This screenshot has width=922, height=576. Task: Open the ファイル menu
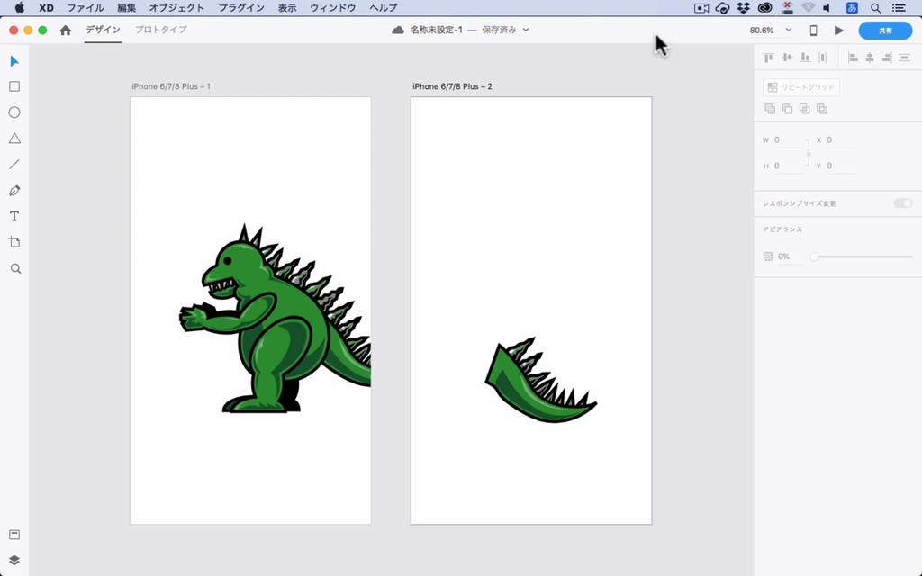[x=86, y=7]
